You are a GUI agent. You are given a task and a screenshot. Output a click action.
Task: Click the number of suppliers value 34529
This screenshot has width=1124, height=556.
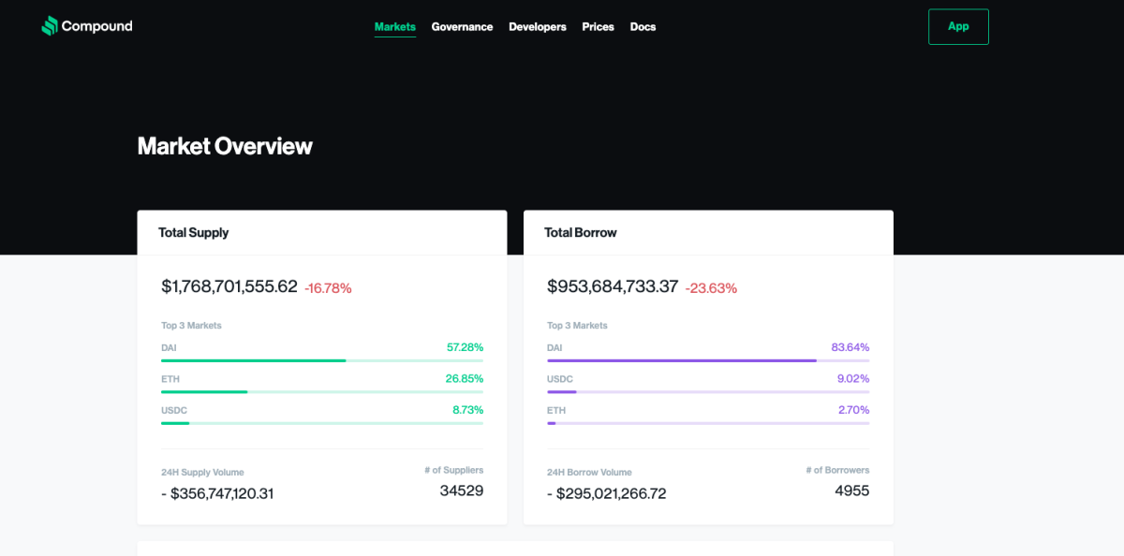pos(461,490)
